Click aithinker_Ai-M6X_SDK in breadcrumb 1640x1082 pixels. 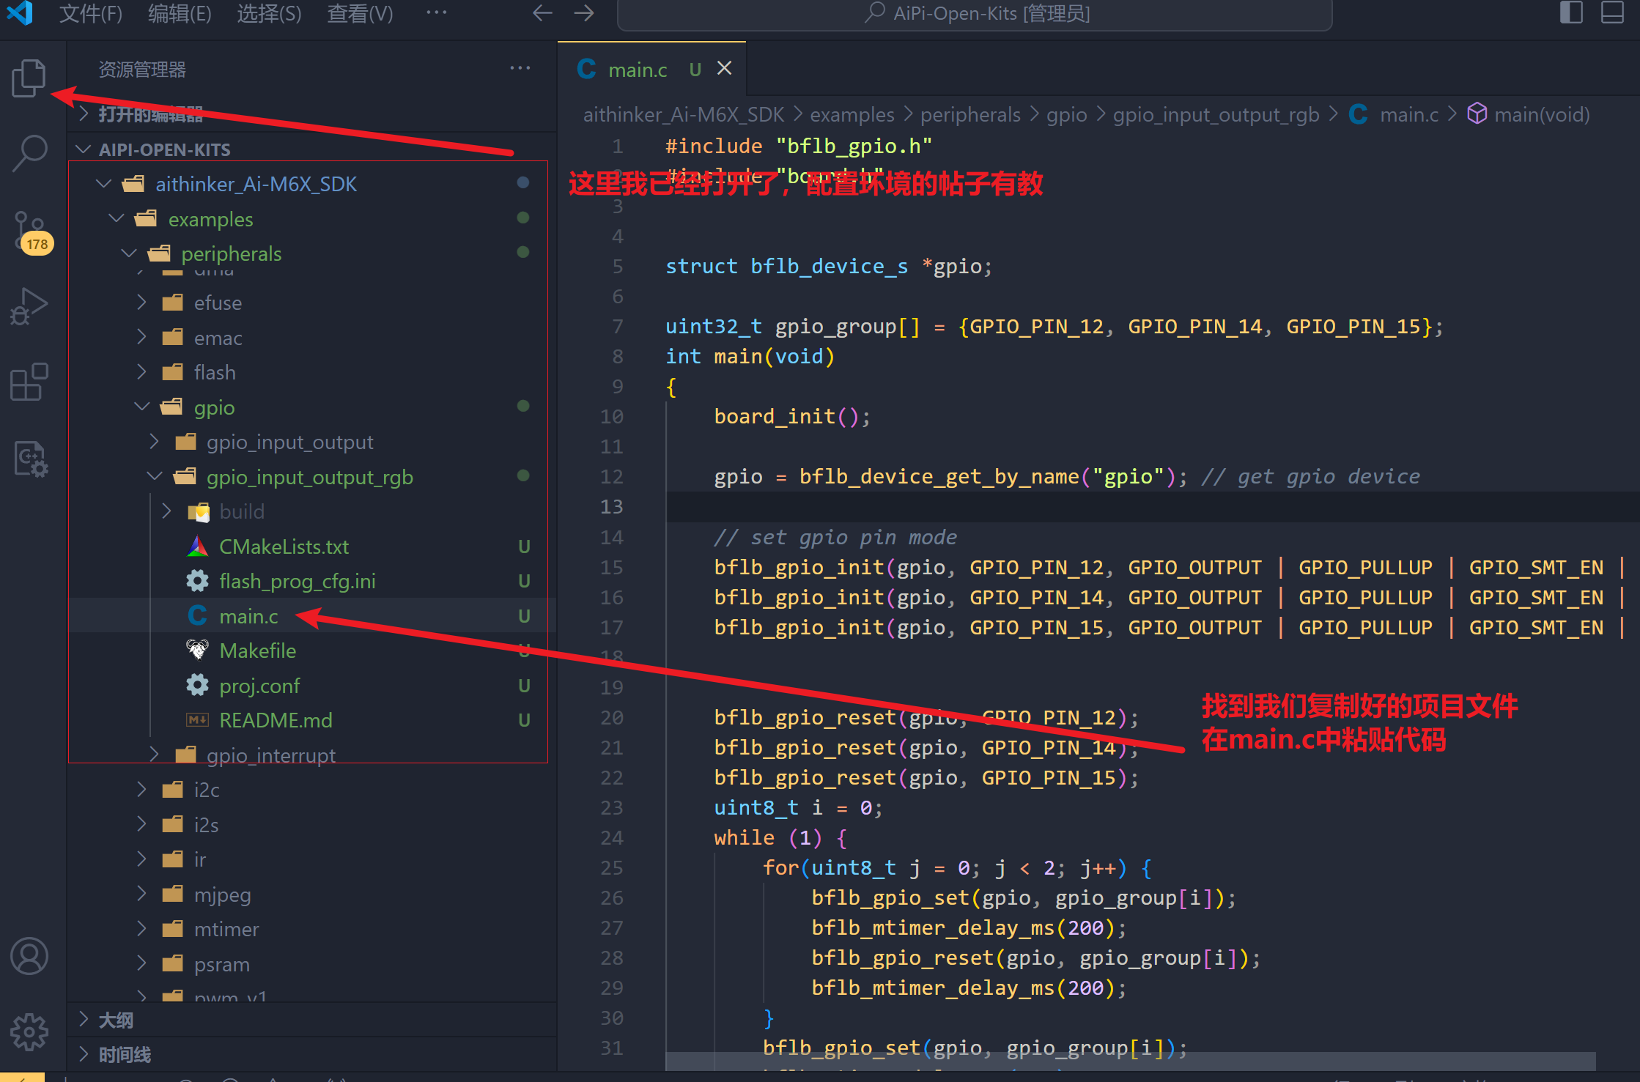point(684,115)
